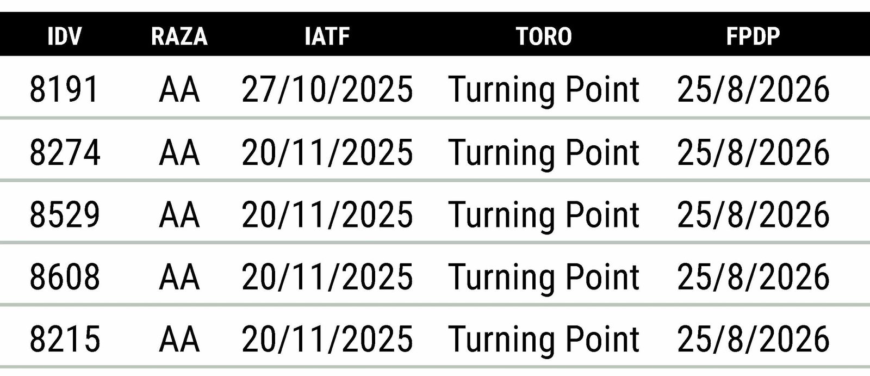Select the cell with IDV 8529
Image resolution: width=870 pixels, height=376 pixels.
(65, 214)
